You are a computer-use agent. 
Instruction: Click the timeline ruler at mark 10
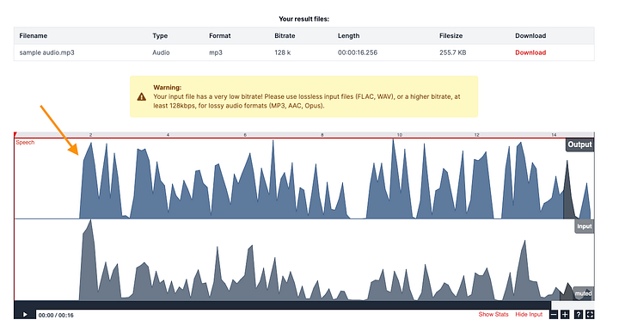400,135
